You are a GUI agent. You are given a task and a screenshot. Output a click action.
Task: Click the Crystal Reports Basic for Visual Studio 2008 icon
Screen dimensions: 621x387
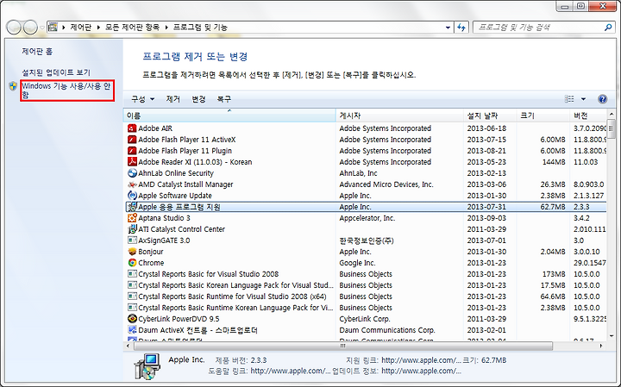point(132,274)
